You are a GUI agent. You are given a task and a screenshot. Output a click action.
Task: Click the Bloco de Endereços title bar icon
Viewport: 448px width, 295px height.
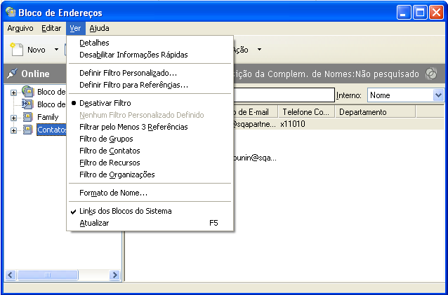(x=11, y=12)
